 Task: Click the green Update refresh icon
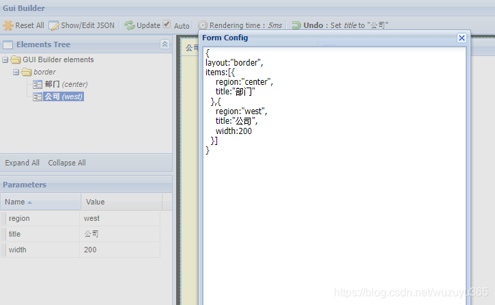(130, 25)
